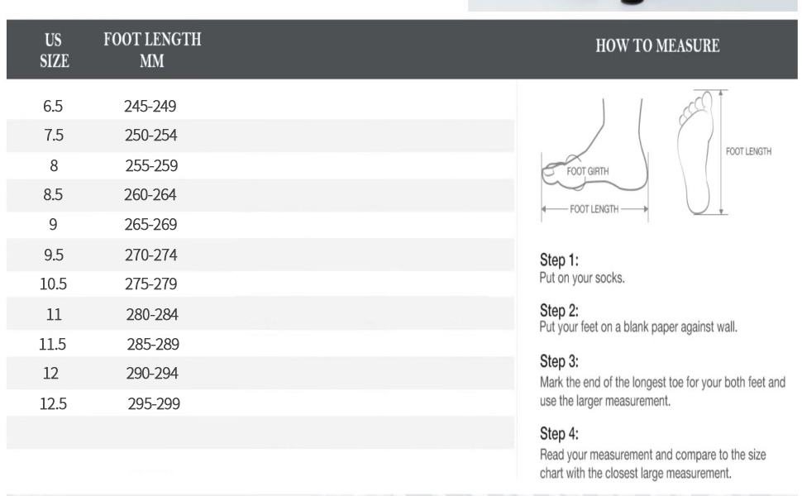
Task: Click the FOOT GIRTH label
Action: tap(588, 171)
